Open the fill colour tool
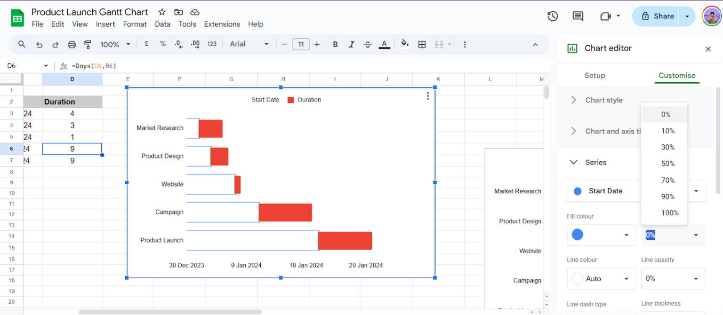This screenshot has height=315, width=723. 405,44
